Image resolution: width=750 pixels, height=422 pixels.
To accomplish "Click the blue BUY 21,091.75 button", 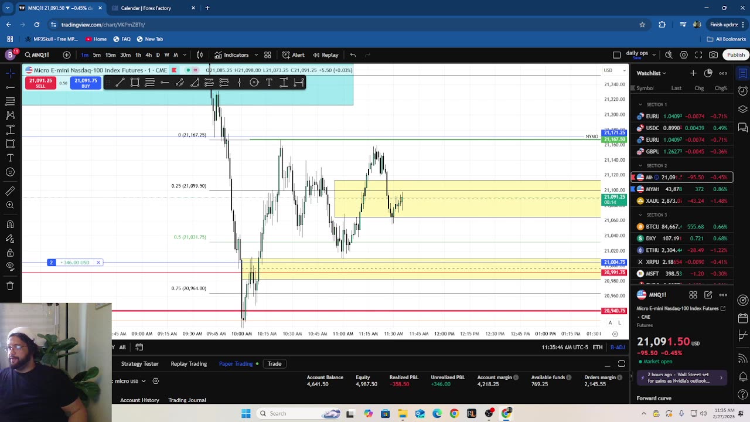I will click(x=86, y=83).
